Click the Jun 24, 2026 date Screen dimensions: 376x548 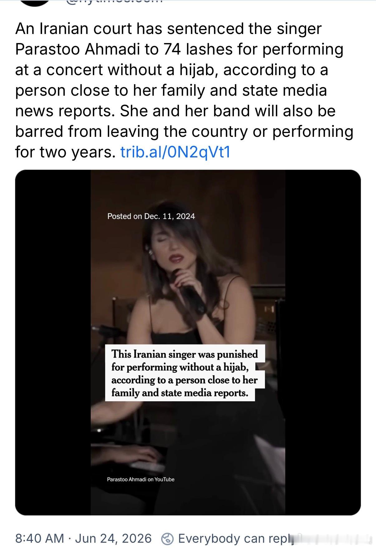tap(113, 538)
